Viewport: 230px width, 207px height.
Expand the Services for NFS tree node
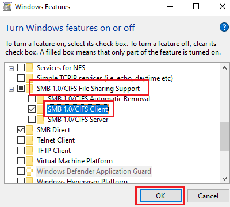[11, 68]
